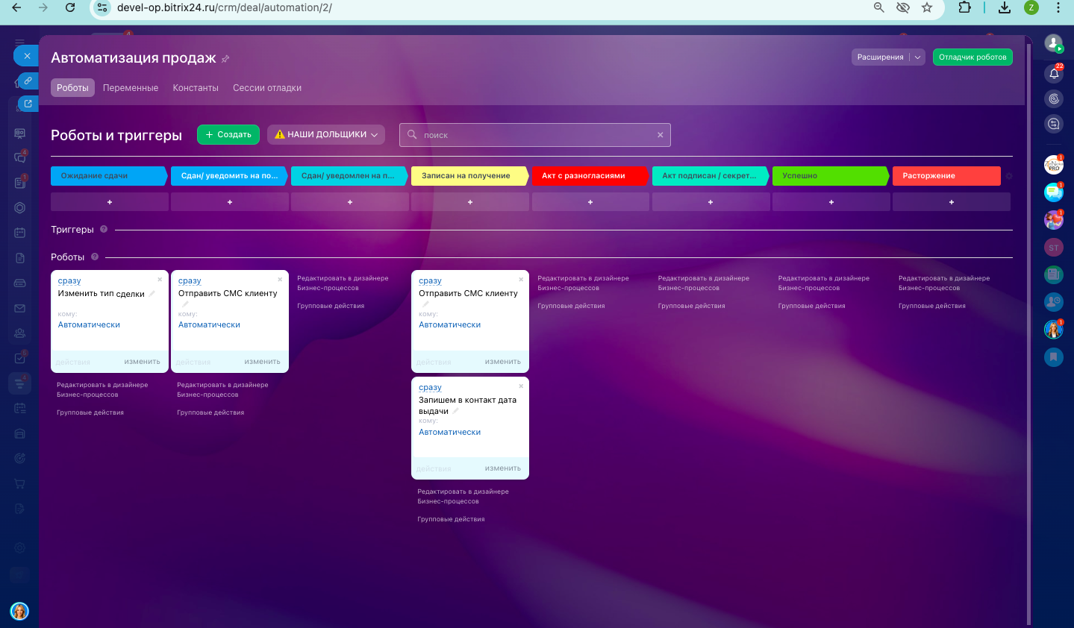Launch the Отладчик роботов debugger
1074x628 pixels.
[x=972, y=57]
